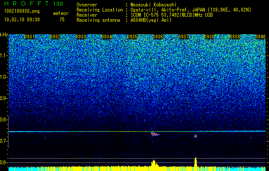Viewport: 269px width, 171px height.
Task: Click the meteor label above the count
Action: tap(61, 13)
